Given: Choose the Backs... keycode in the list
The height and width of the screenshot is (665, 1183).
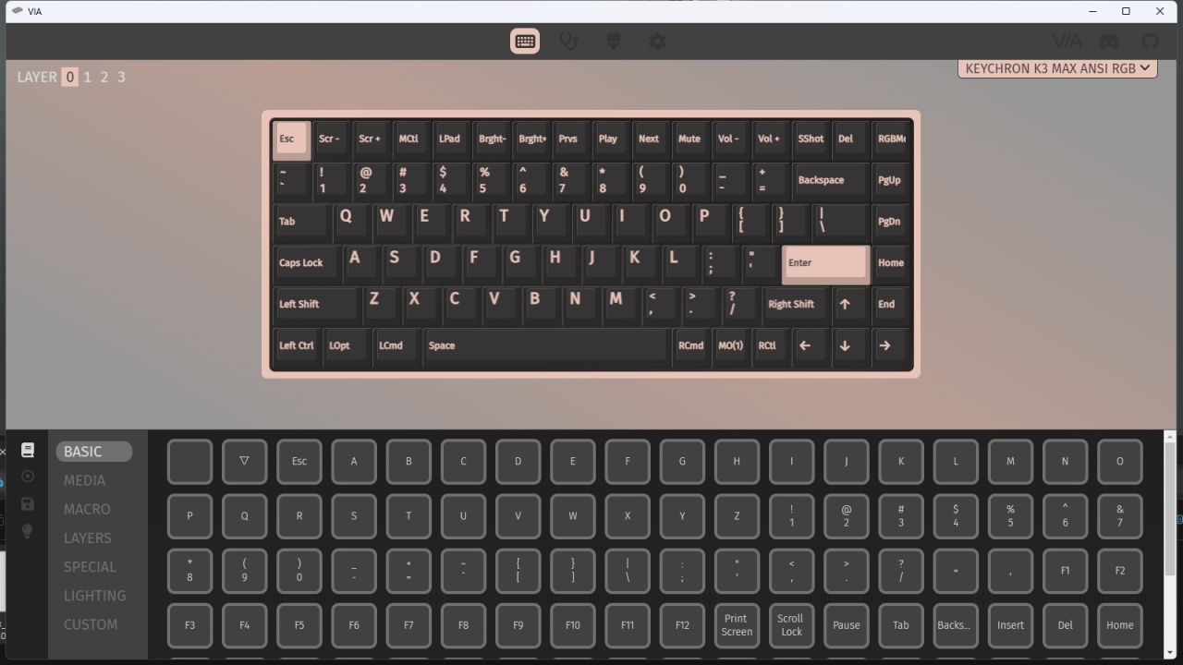Looking at the screenshot, I should (x=956, y=625).
